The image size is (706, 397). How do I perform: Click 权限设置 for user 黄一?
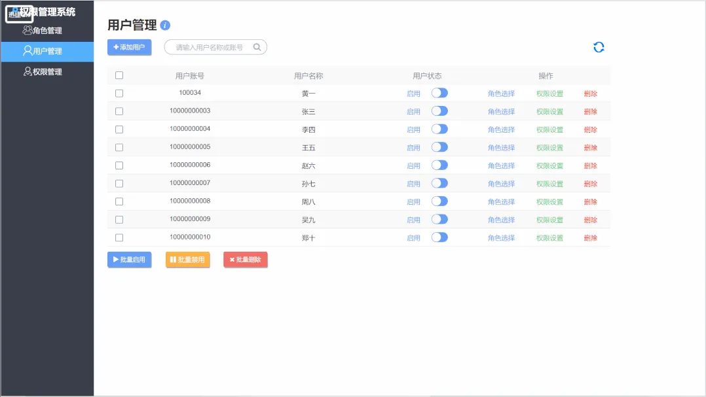click(549, 94)
